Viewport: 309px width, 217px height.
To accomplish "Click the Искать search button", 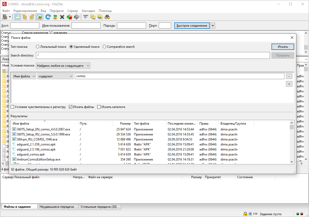I will (x=283, y=47).
